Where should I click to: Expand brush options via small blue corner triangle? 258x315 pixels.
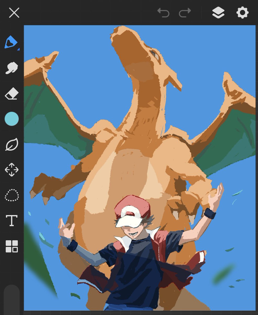[18, 49]
